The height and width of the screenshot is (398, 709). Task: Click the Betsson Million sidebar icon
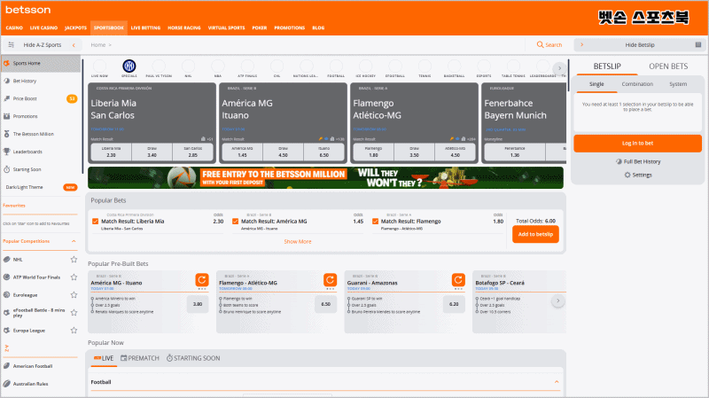point(7,134)
